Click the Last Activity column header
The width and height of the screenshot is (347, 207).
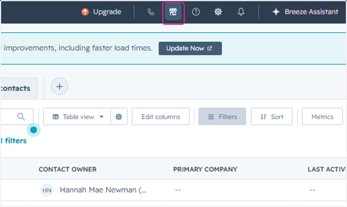point(327,169)
